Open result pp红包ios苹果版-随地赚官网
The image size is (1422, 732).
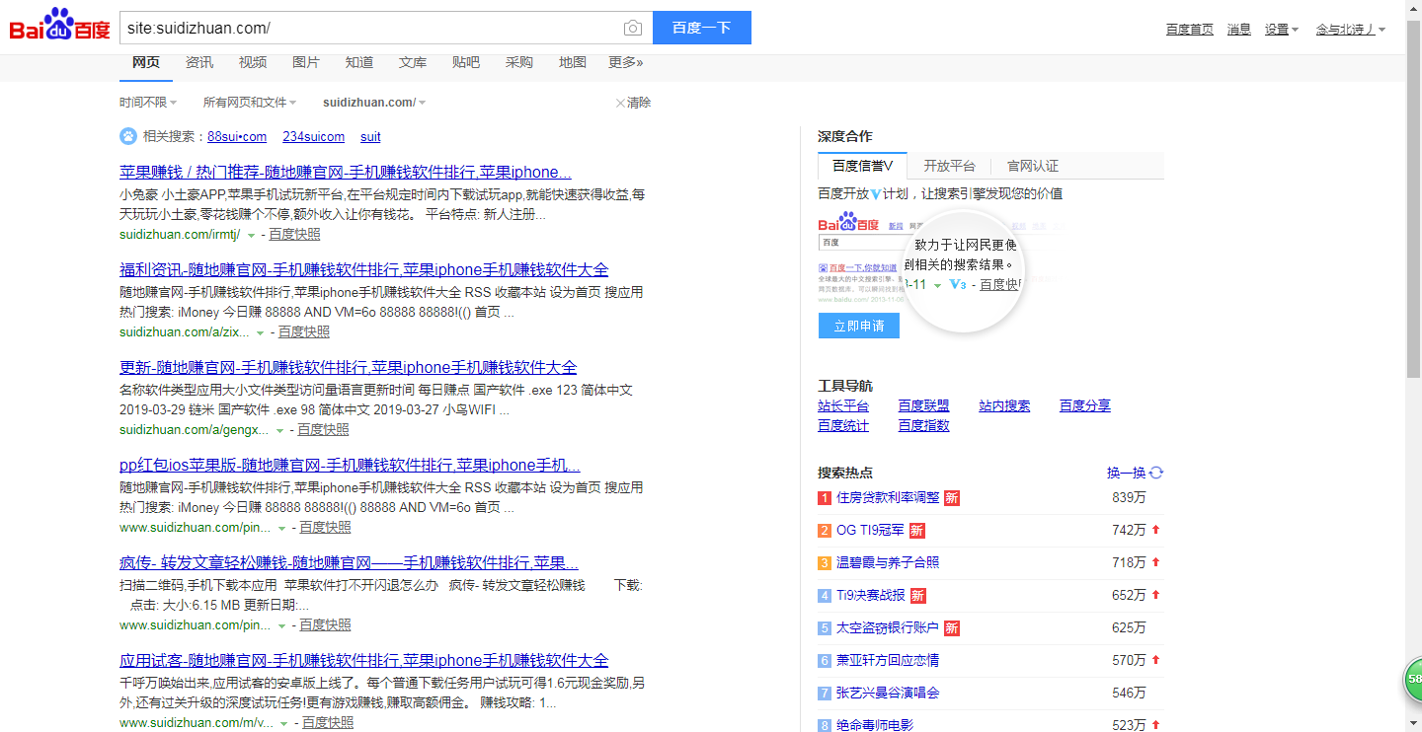350,465
